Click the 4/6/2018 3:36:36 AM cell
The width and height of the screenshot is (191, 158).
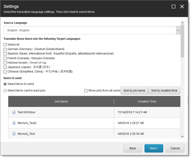point(147,133)
